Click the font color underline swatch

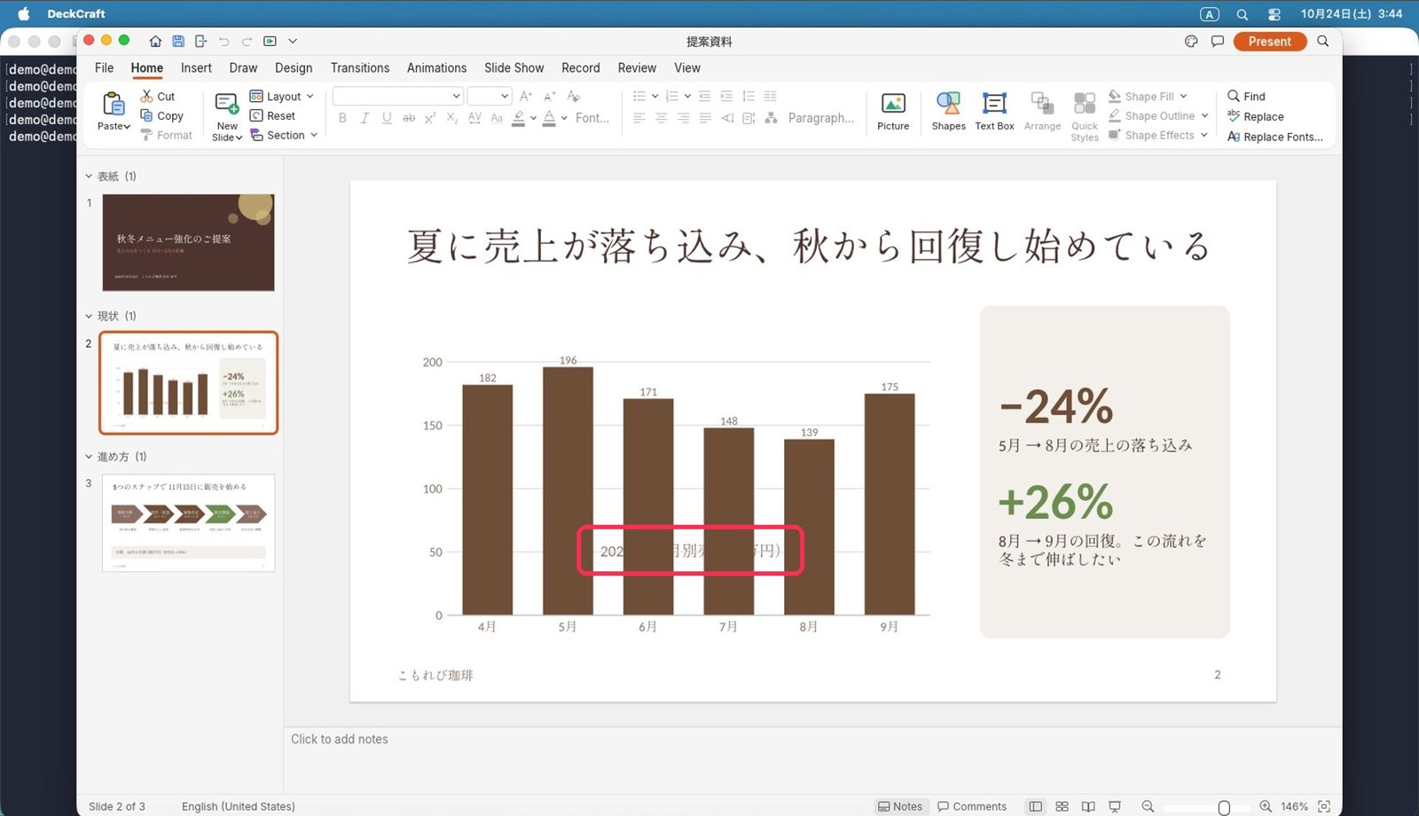[549, 118]
